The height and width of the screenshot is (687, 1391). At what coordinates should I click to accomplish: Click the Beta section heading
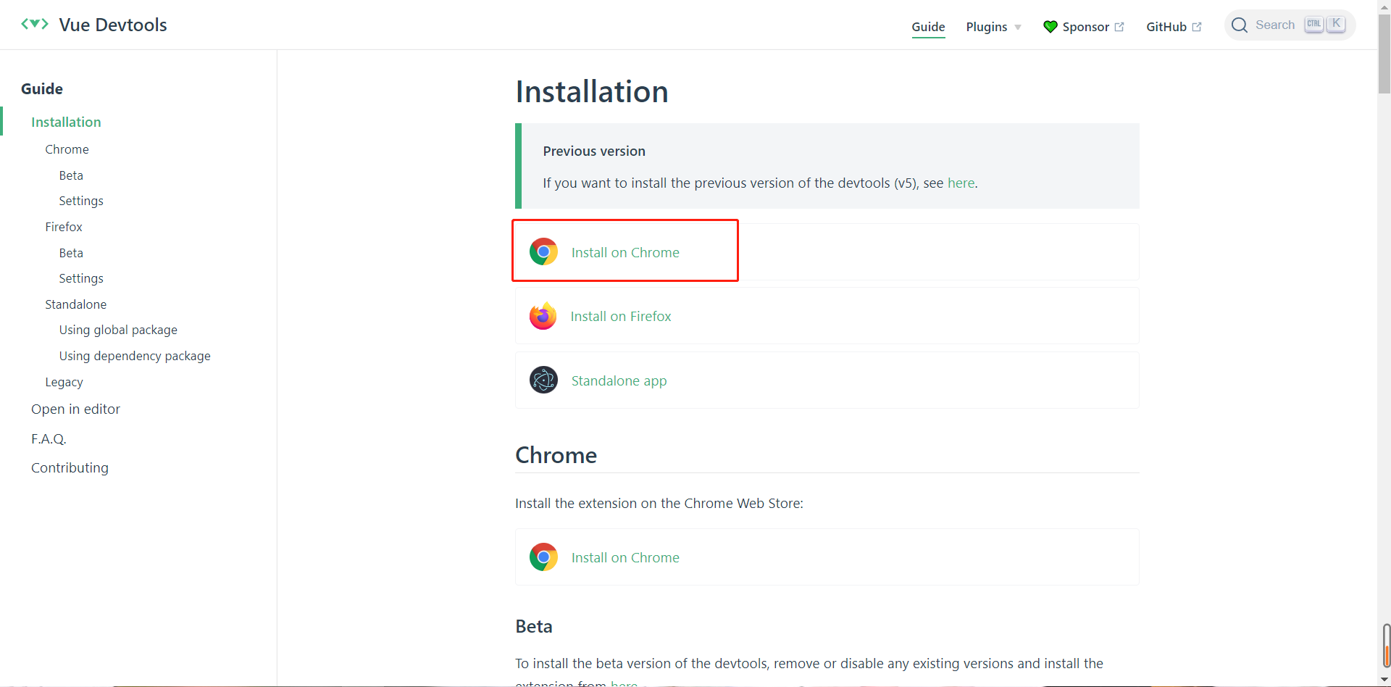pyautogui.click(x=534, y=626)
